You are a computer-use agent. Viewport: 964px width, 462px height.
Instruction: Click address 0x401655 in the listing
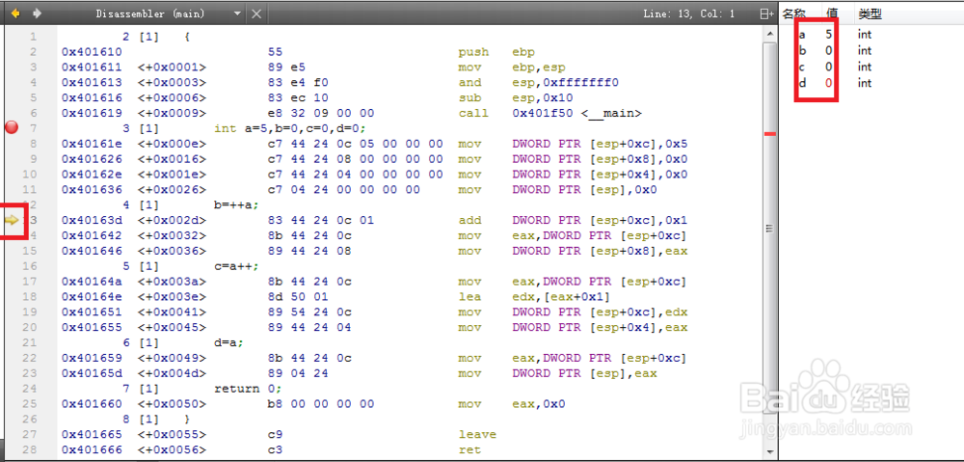pos(92,327)
